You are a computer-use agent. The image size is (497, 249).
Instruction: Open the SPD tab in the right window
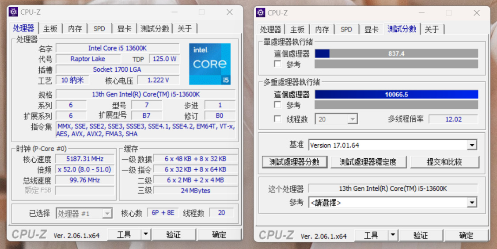point(346,30)
